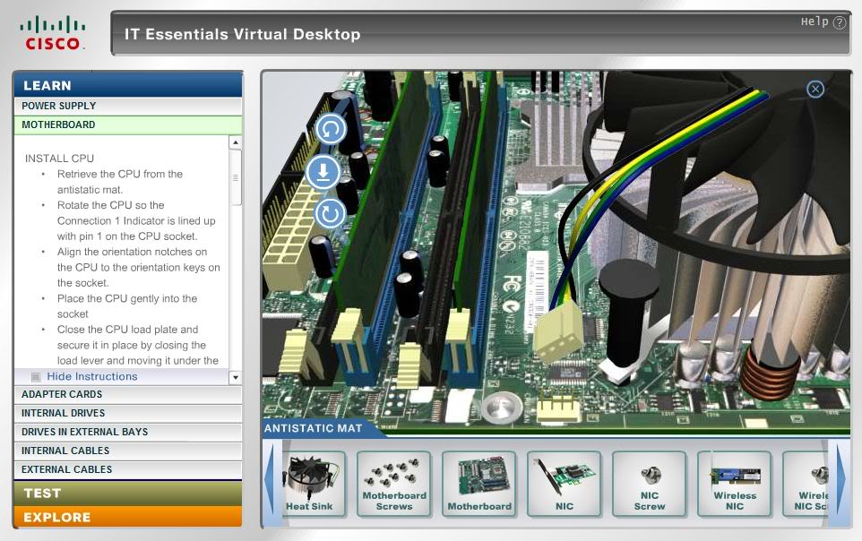Click the CPU fan connector plug in 3D view
862x541 pixels.
click(x=557, y=334)
